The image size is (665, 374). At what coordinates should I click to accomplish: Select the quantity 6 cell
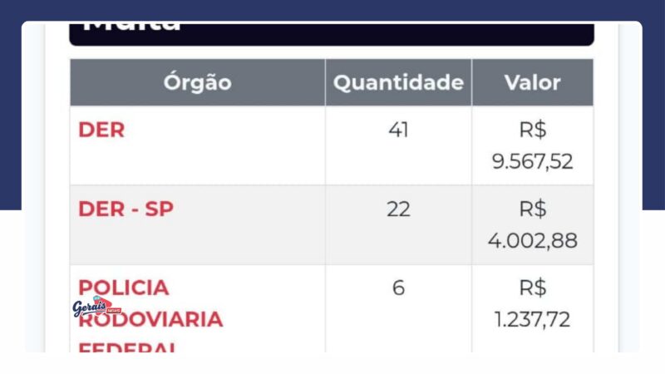[398, 308]
